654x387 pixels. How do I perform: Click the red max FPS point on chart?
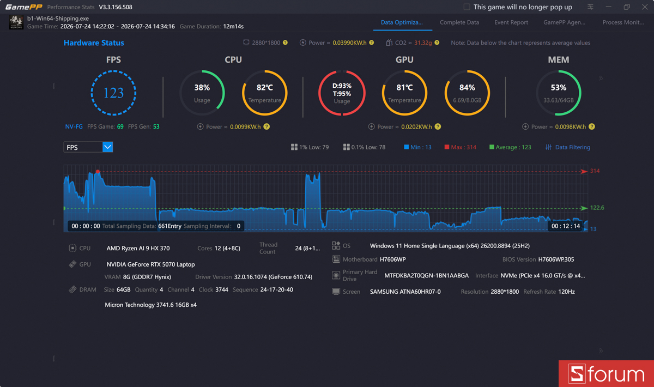(x=98, y=172)
